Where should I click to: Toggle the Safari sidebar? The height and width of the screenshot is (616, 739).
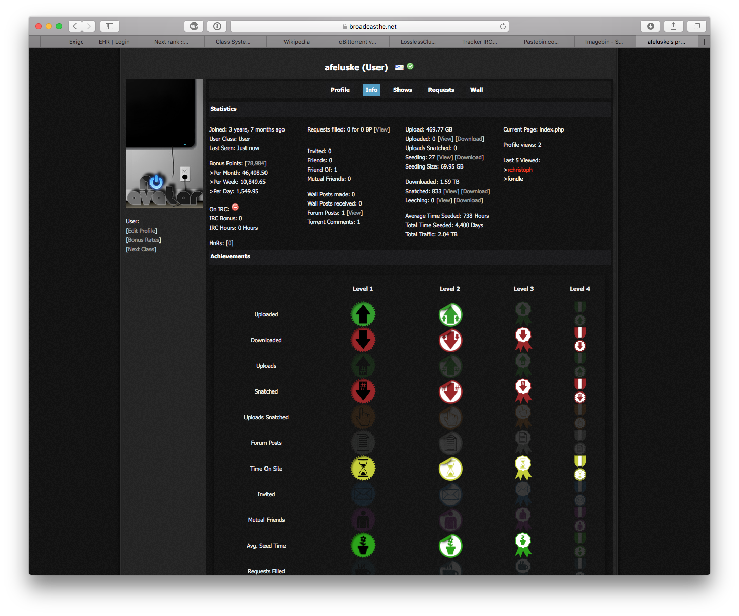109,26
